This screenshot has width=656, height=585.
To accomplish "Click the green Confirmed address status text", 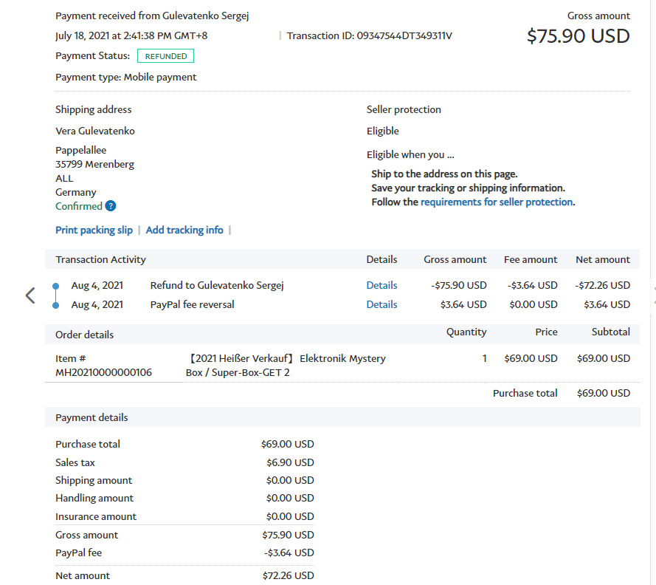I will (x=79, y=206).
